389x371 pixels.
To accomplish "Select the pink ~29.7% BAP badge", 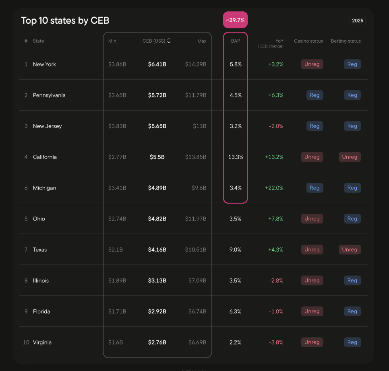I will click(x=235, y=19).
